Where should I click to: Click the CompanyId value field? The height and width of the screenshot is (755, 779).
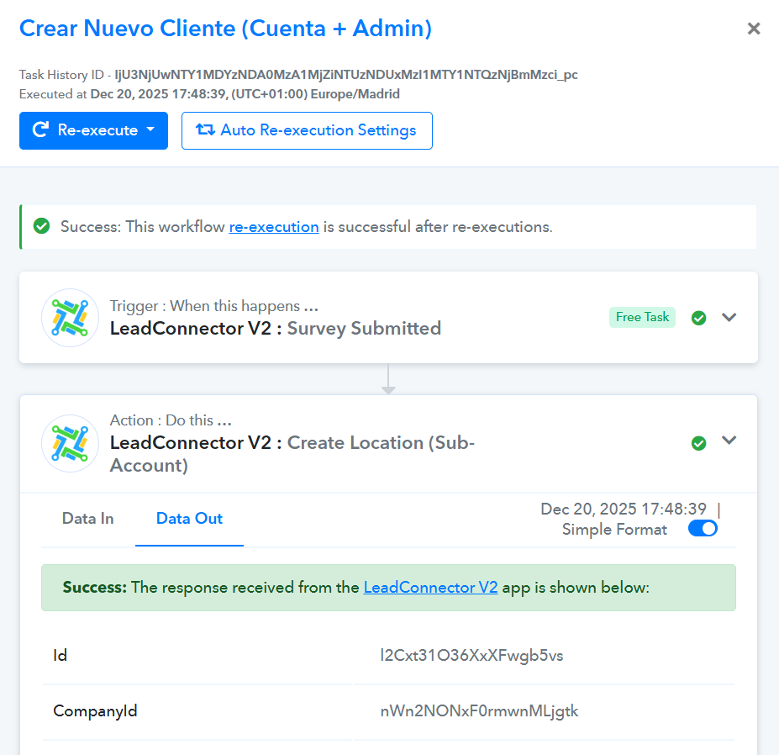[479, 711]
